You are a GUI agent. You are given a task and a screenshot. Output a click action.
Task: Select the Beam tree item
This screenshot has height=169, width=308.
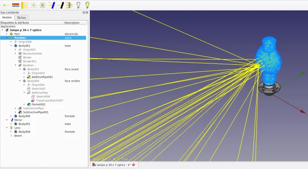[x=18, y=136]
